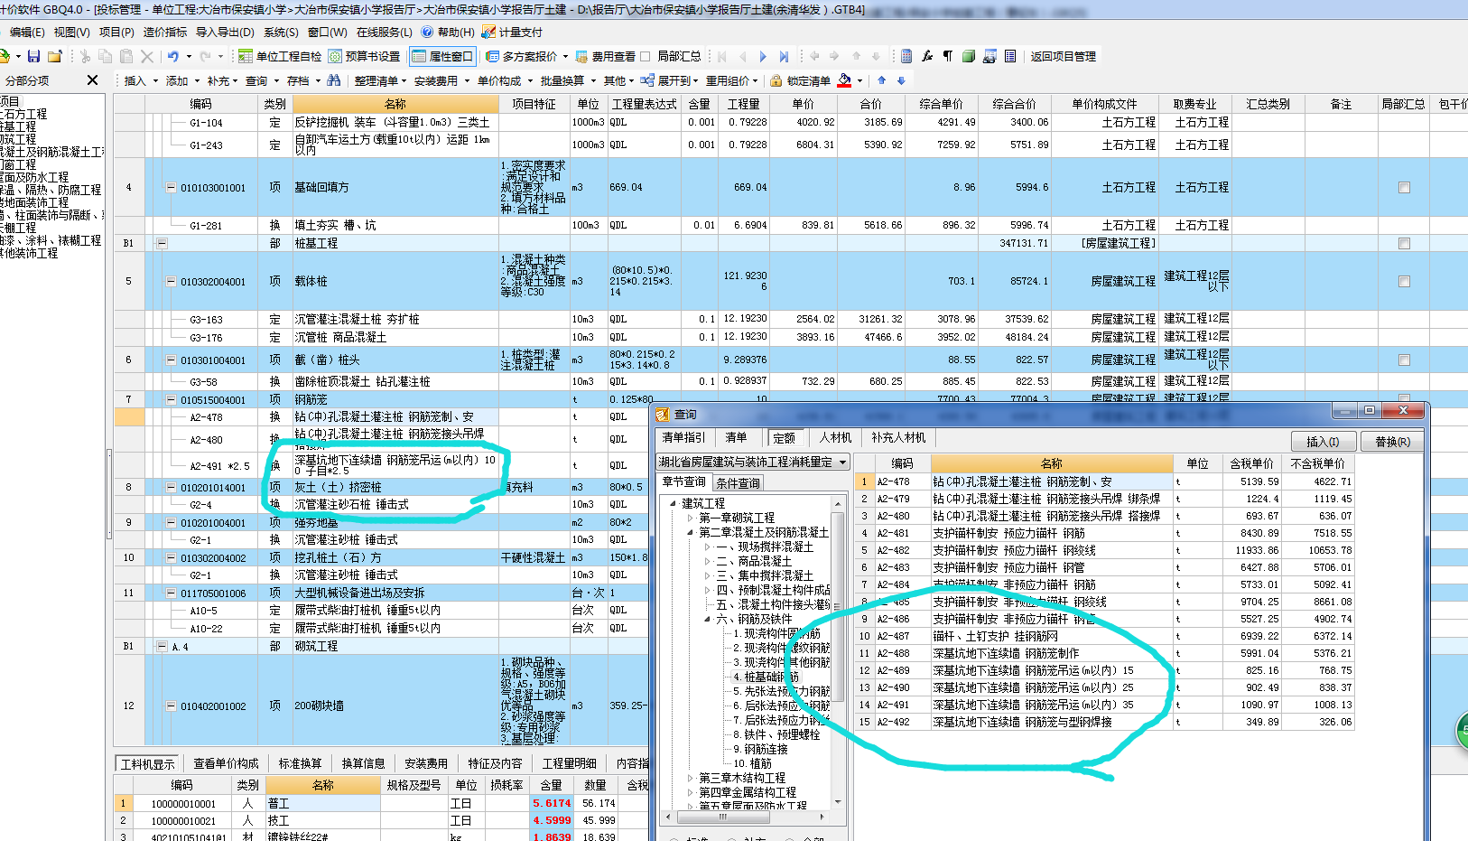Click the 锁定清单 lock icon

tap(776, 80)
